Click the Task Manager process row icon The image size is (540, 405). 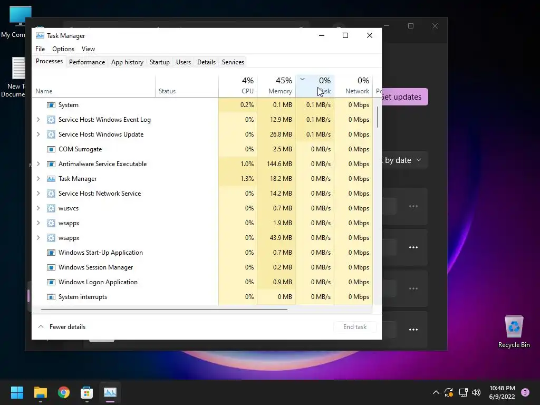51,179
